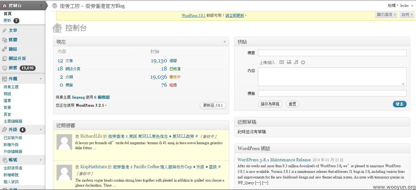Click RichardLils comment avatar
The image size is (416, 190).
(64, 142)
